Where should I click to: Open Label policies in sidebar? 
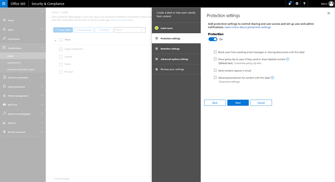point(14,63)
